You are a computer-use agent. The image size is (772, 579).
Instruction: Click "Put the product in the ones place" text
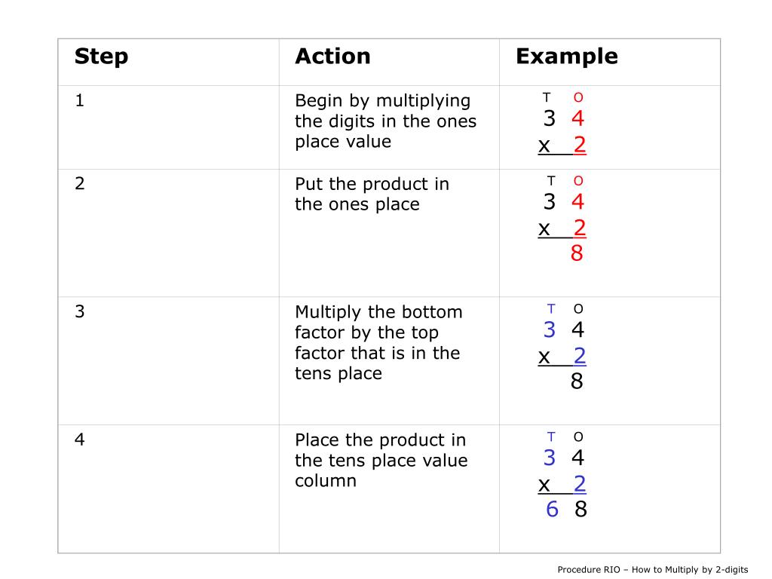point(372,194)
